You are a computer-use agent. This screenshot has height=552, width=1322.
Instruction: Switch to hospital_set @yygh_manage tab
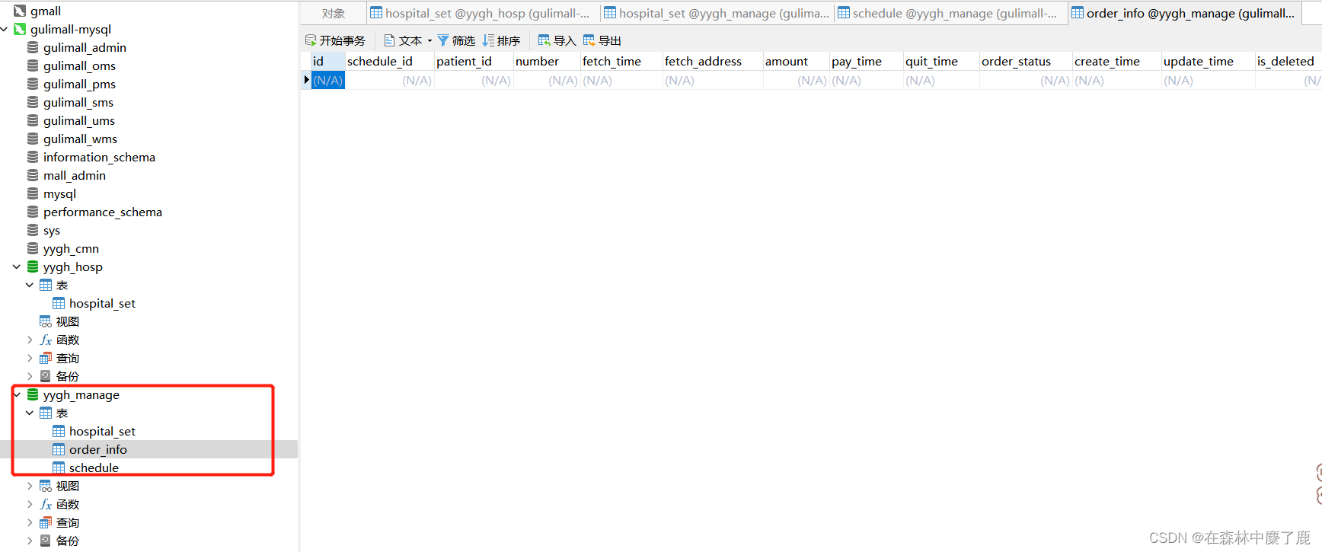click(717, 13)
